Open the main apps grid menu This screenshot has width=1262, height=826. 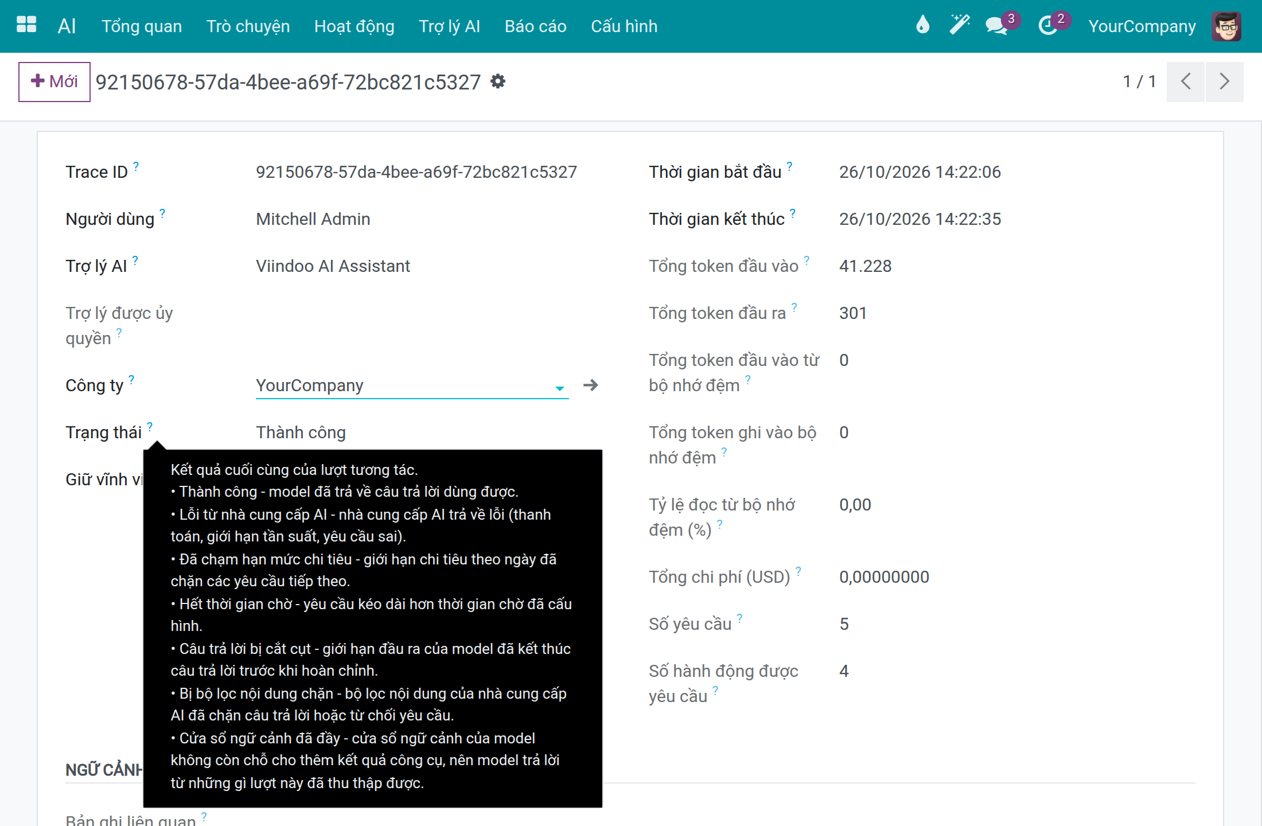pos(26,25)
